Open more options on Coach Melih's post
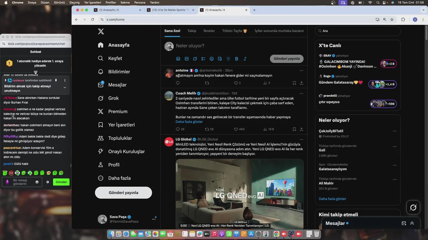Viewport: 428px width, 240px height. point(302,93)
